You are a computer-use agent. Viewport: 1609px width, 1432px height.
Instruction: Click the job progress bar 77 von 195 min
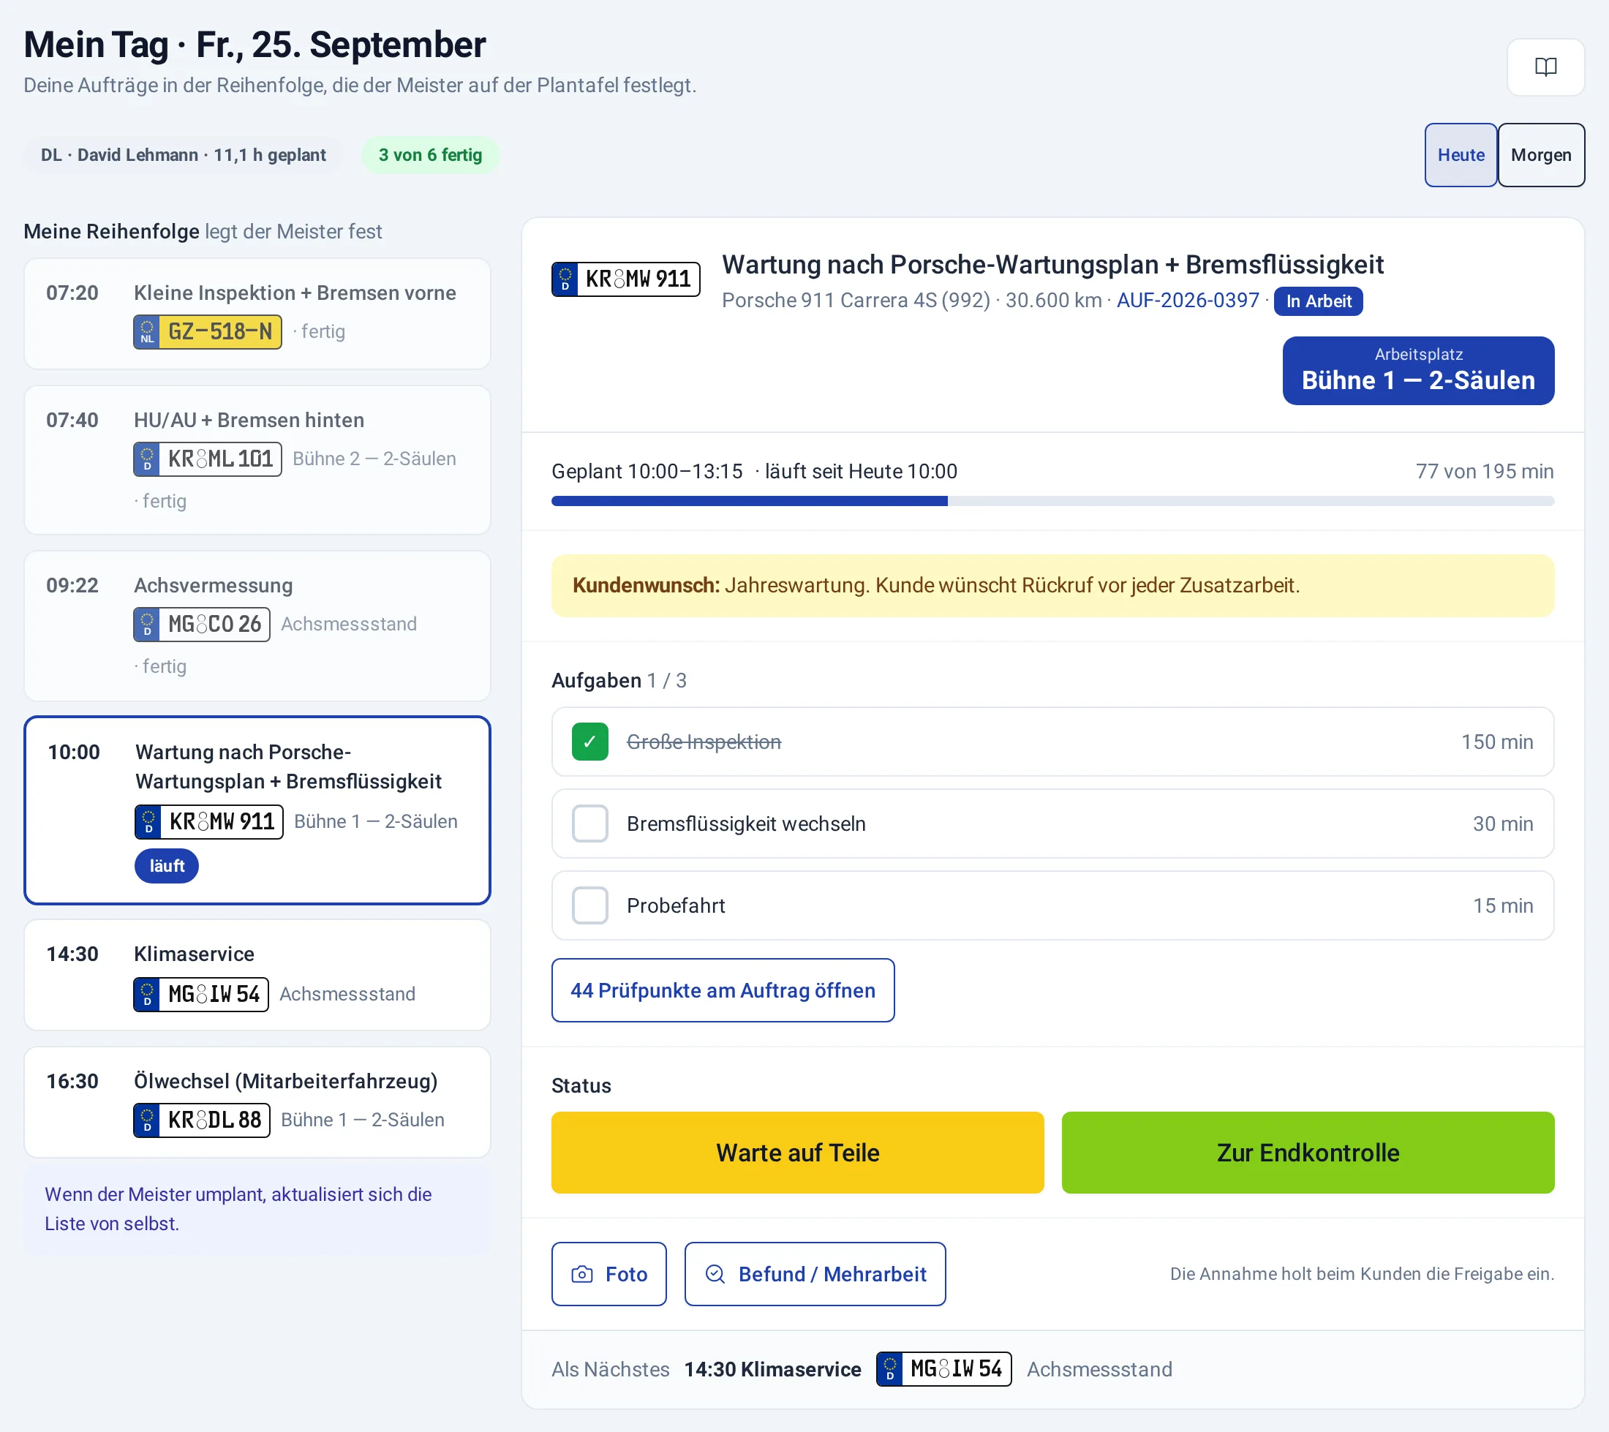click(1052, 501)
